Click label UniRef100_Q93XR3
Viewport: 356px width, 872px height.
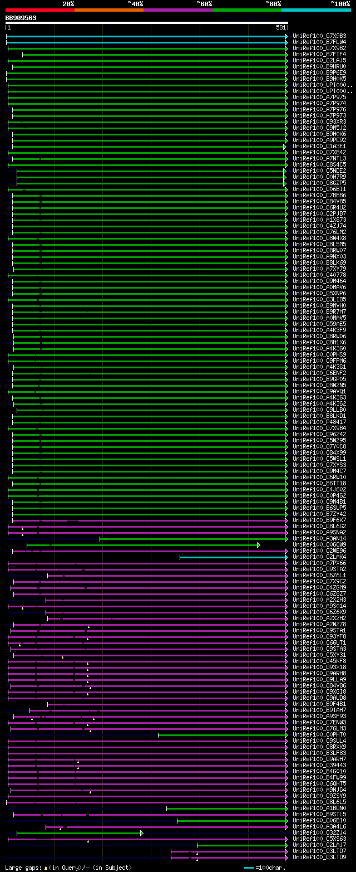[319, 121]
